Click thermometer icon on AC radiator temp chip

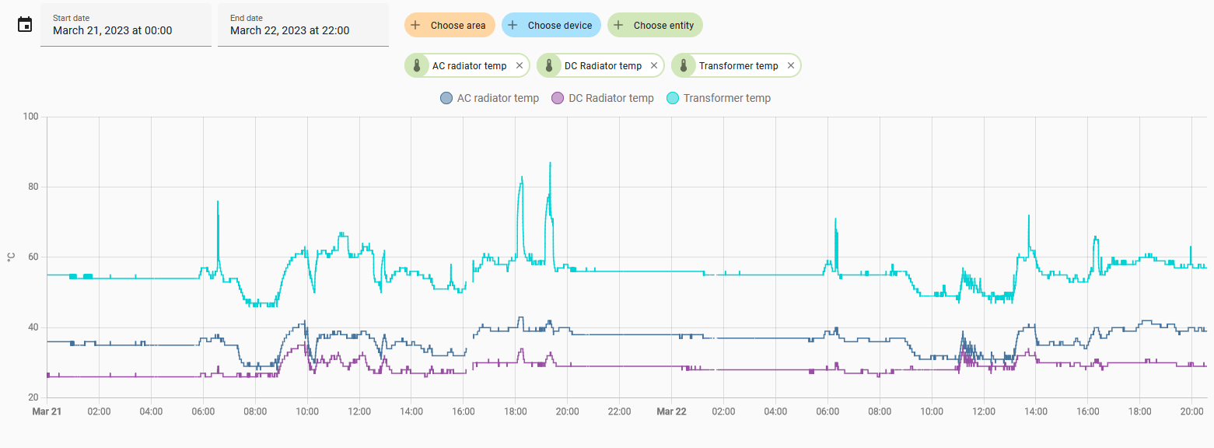click(417, 66)
